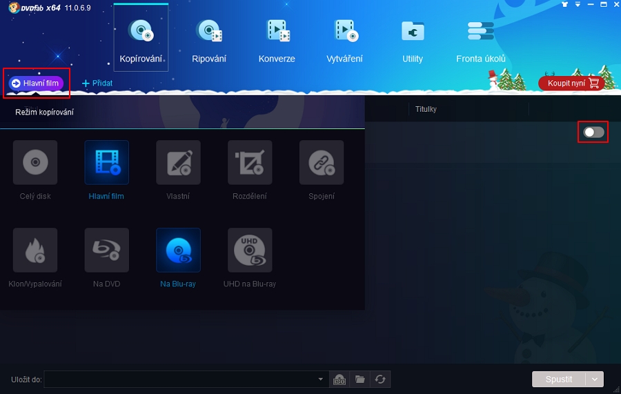621x394 pixels.
Task: Go to the Vytváření module
Action: point(344,41)
